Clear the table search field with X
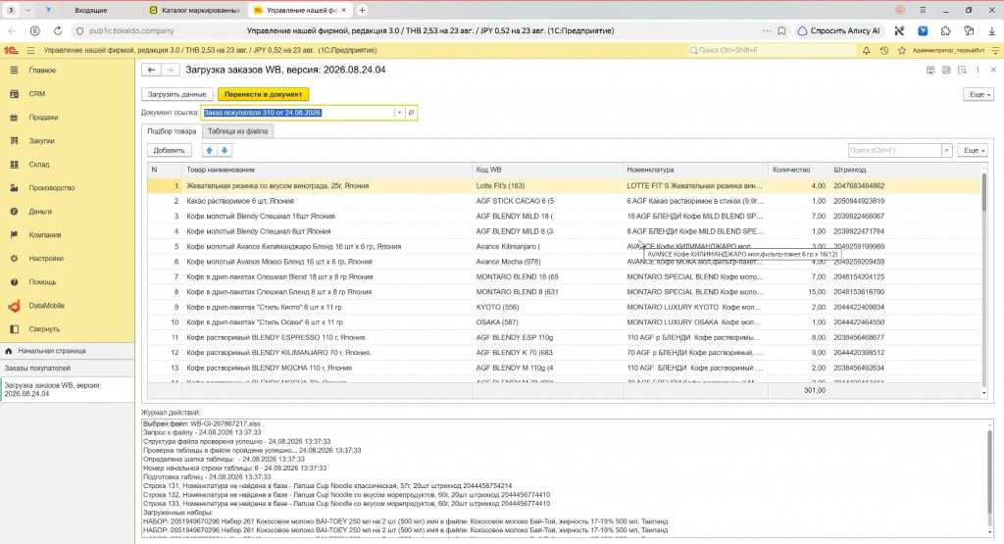 tap(946, 150)
